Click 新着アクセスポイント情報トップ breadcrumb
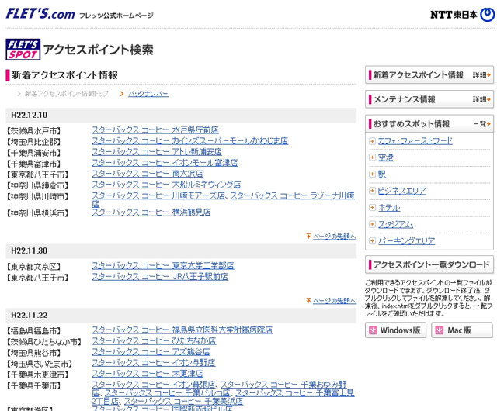Screen dimensions: 497x411 (x=66, y=94)
